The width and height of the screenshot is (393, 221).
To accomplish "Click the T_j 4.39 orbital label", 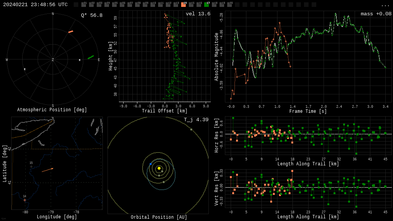I will [196, 120].
